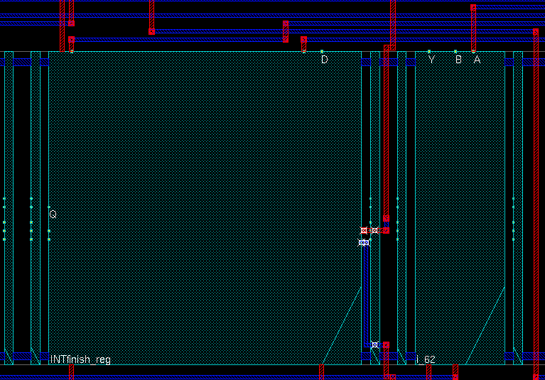Image resolution: width=545 pixels, height=380 pixels.
Task: Select the A pin label on i_62
Action: click(x=477, y=60)
